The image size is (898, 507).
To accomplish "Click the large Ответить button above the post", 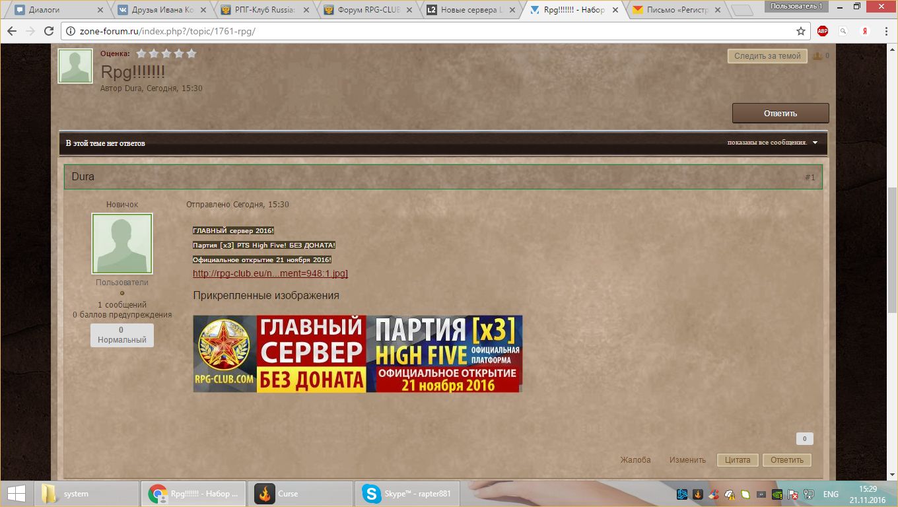I will coord(780,113).
